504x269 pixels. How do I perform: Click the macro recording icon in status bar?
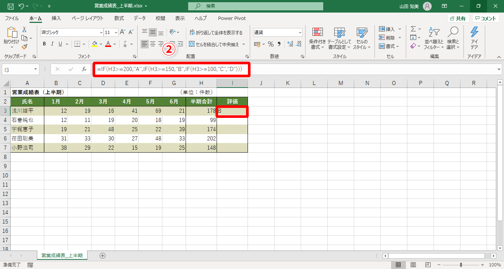30,265
